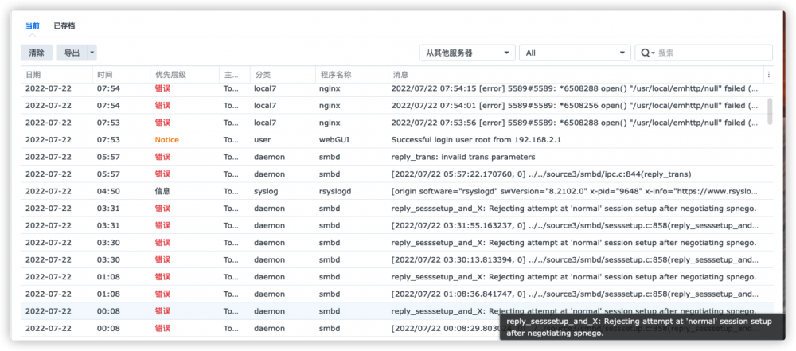Expand the 导出 dropdown arrow
796x351 pixels.
pos(92,53)
